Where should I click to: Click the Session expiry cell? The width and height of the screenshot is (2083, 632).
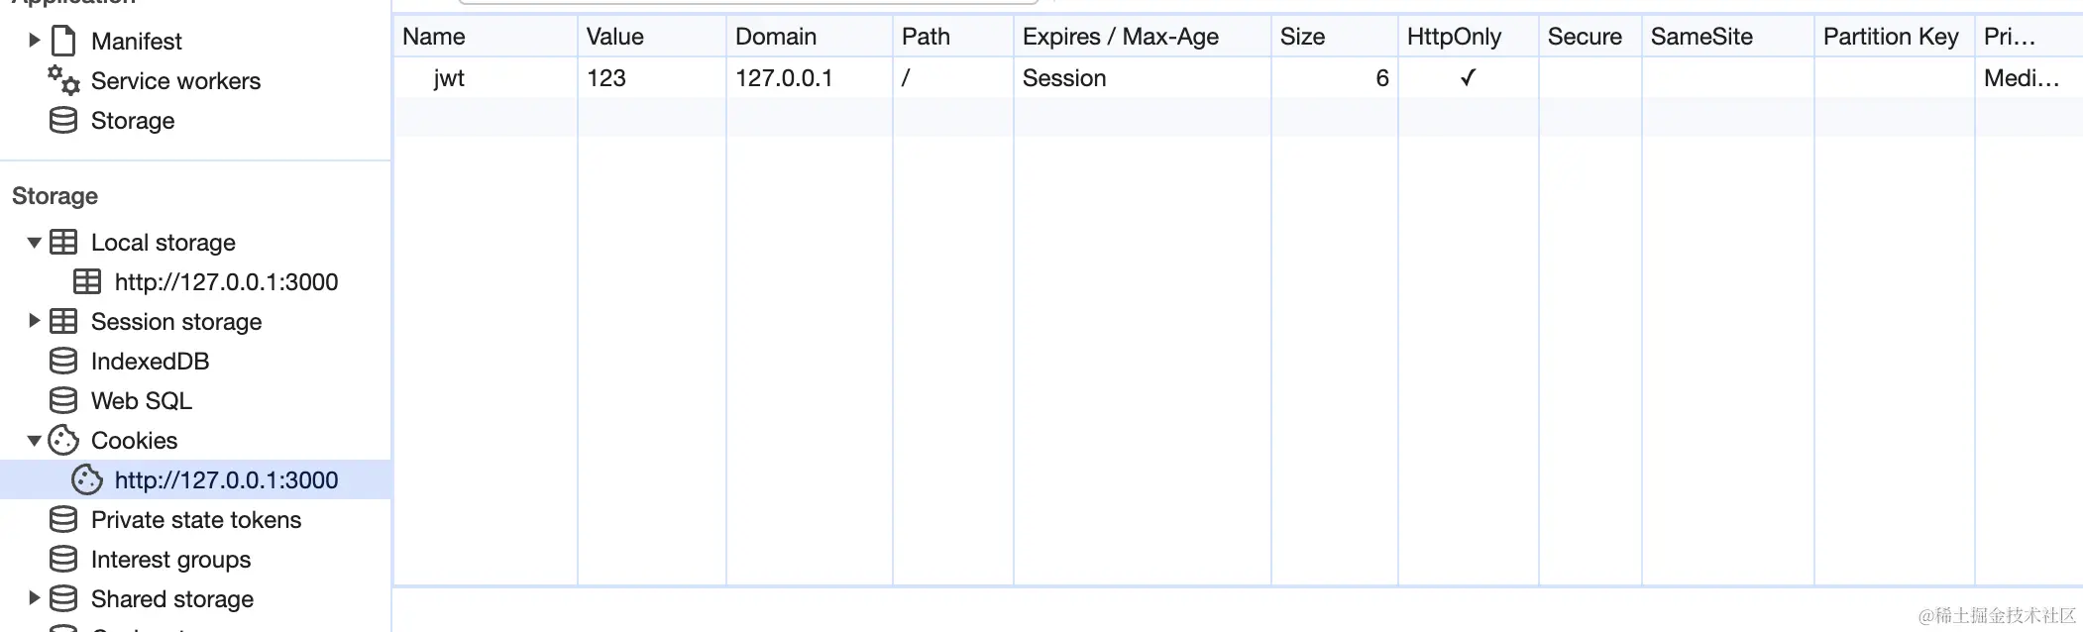point(1143,77)
